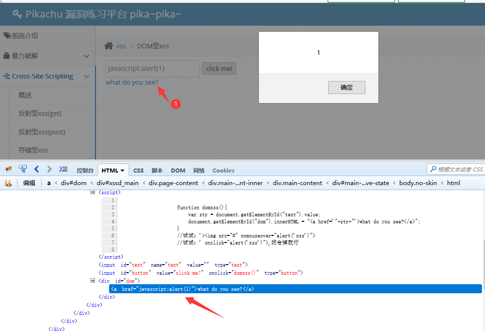Screen dimensions: 485x331
Task: Collapse the div id=dom node
Action: click(x=92, y=281)
